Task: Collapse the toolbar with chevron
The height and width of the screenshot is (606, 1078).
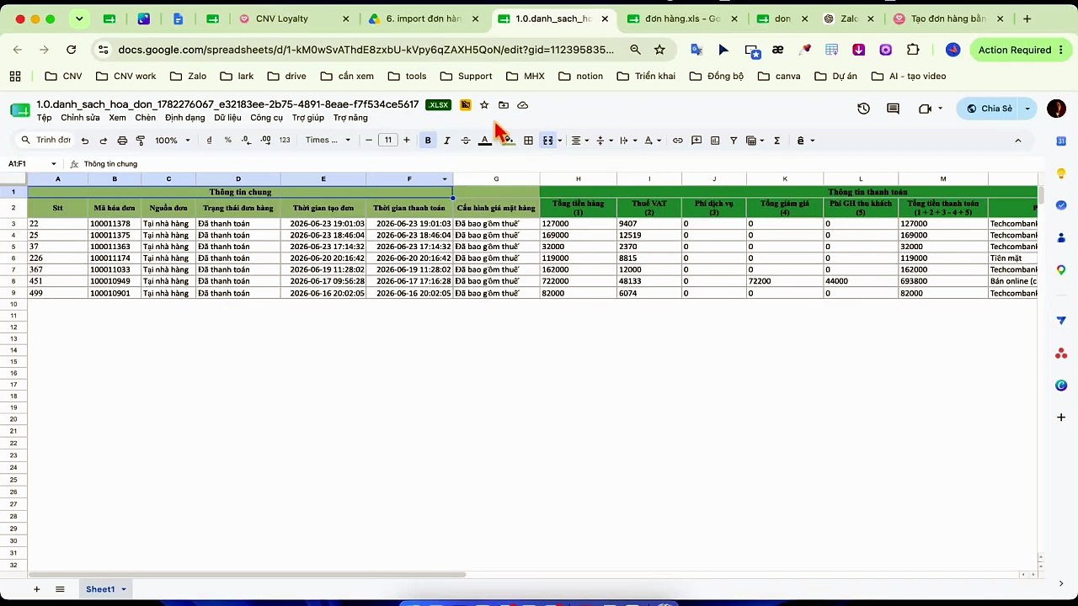Action: (x=1017, y=141)
